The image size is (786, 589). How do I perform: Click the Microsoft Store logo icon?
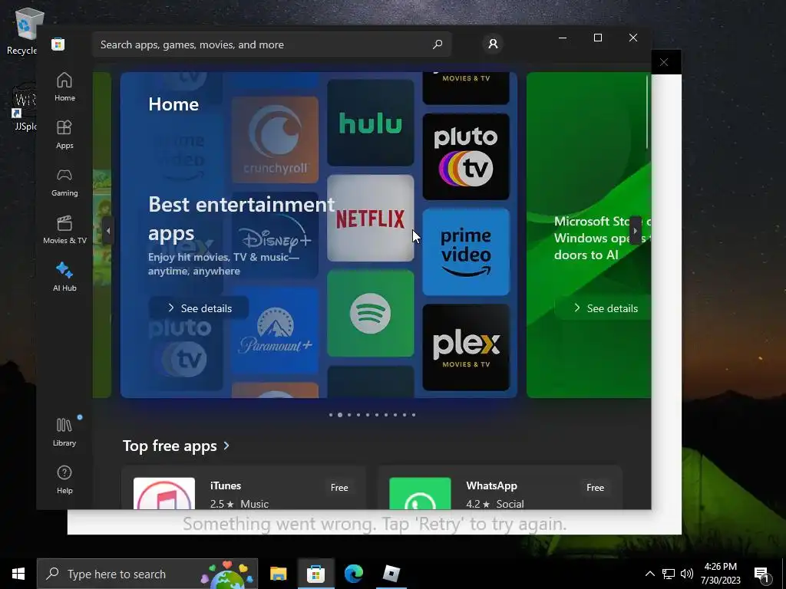58,44
